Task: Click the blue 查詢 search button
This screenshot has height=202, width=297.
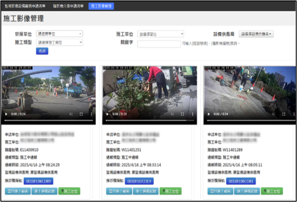Action: point(42,51)
